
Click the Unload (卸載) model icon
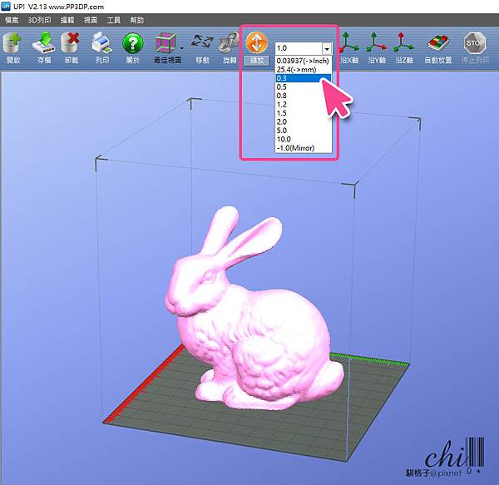[x=71, y=43]
